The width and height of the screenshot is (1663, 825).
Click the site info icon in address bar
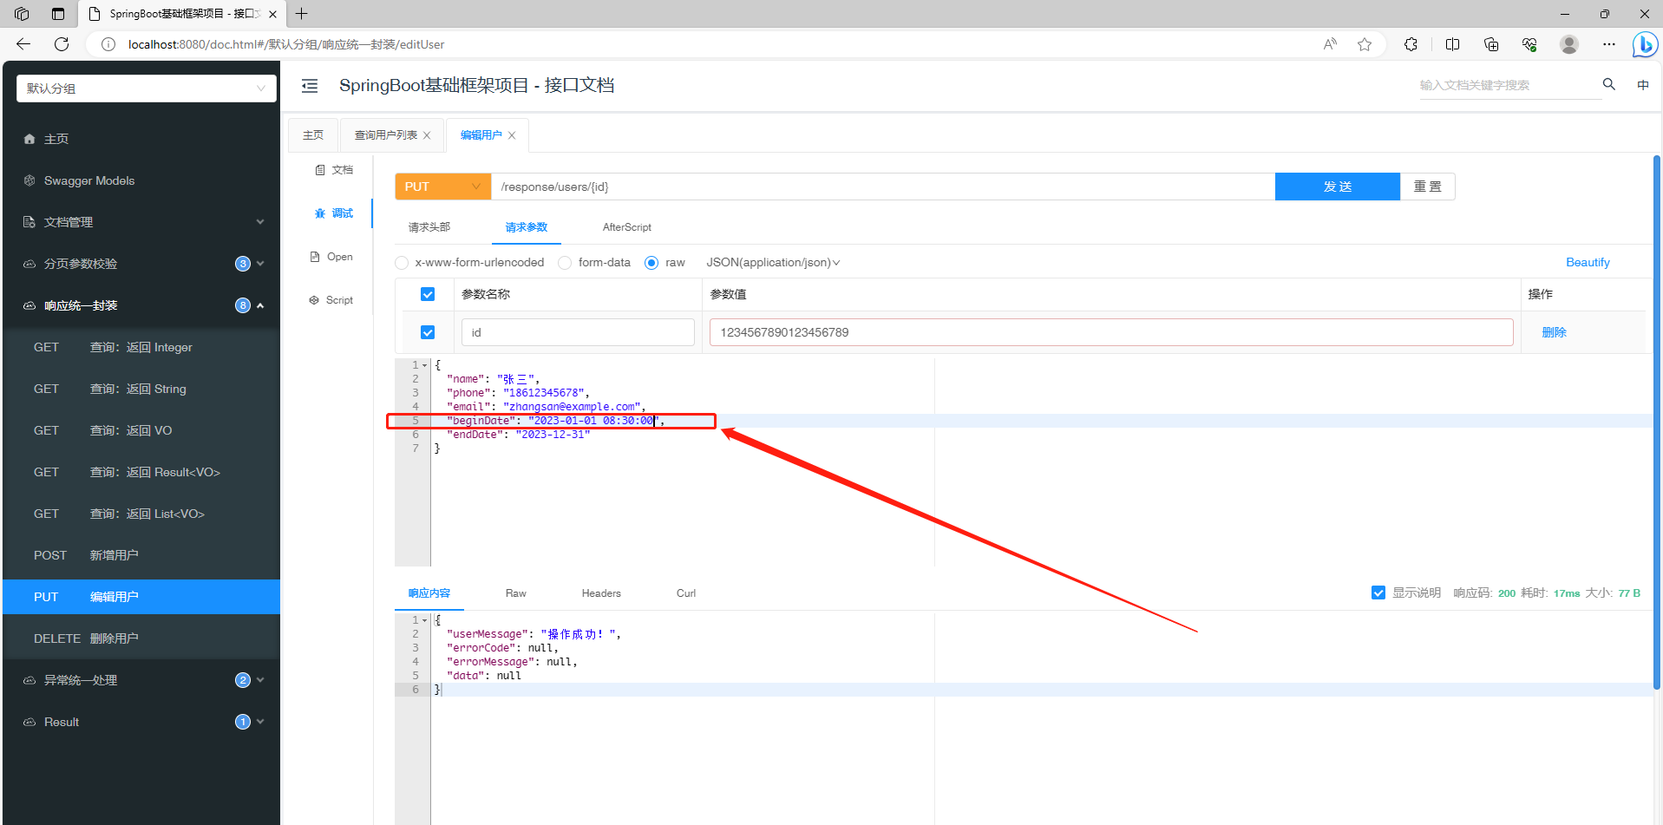click(108, 44)
